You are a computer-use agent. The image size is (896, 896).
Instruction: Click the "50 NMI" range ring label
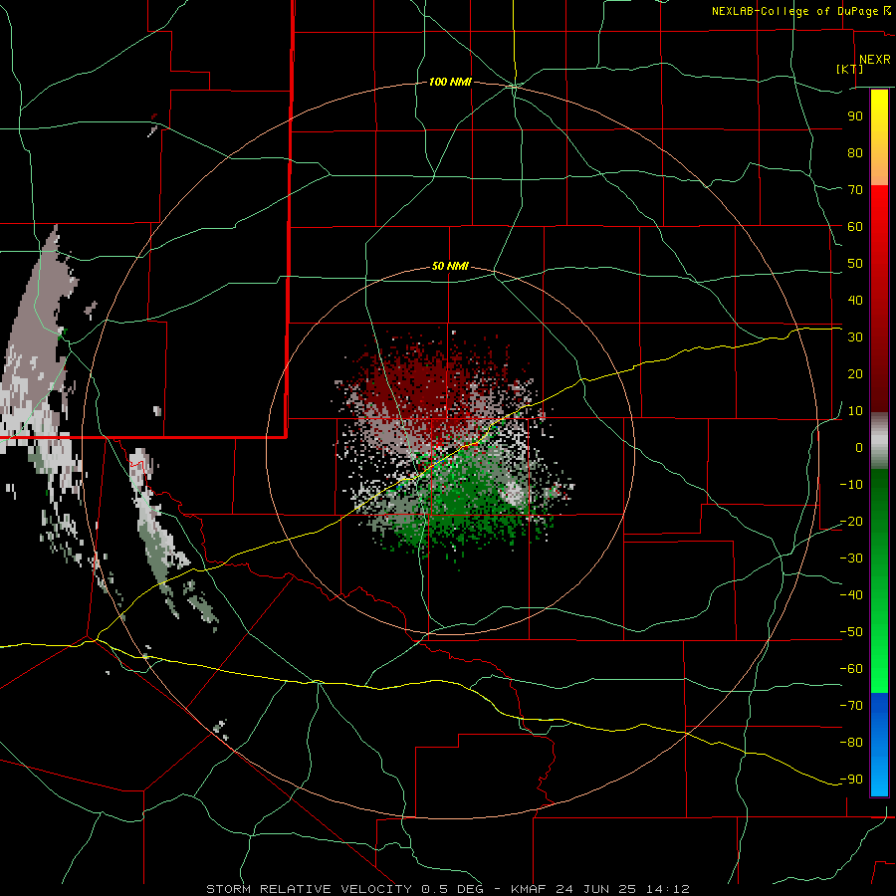pos(450,266)
